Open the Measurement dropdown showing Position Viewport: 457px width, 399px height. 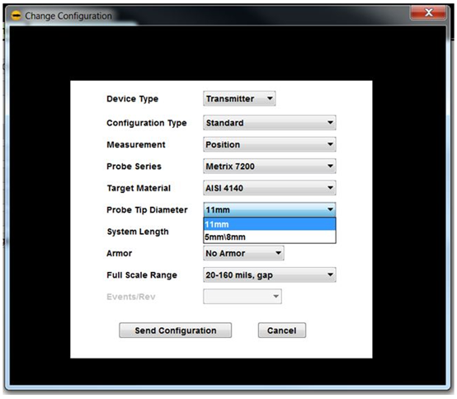click(270, 144)
